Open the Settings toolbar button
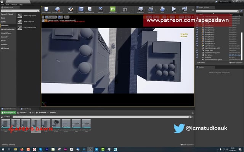This screenshot has height=152, width=244. pyautogui.click(x=101, y=10)
